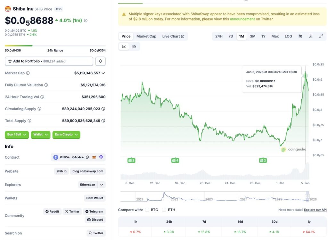328x240 pixels.
Task: Copy the SHIB contract address
Action: click(x=87, y=157)
